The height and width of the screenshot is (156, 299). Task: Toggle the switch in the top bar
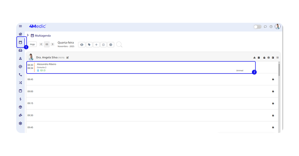pyautogui.click(x=257, y=27)
